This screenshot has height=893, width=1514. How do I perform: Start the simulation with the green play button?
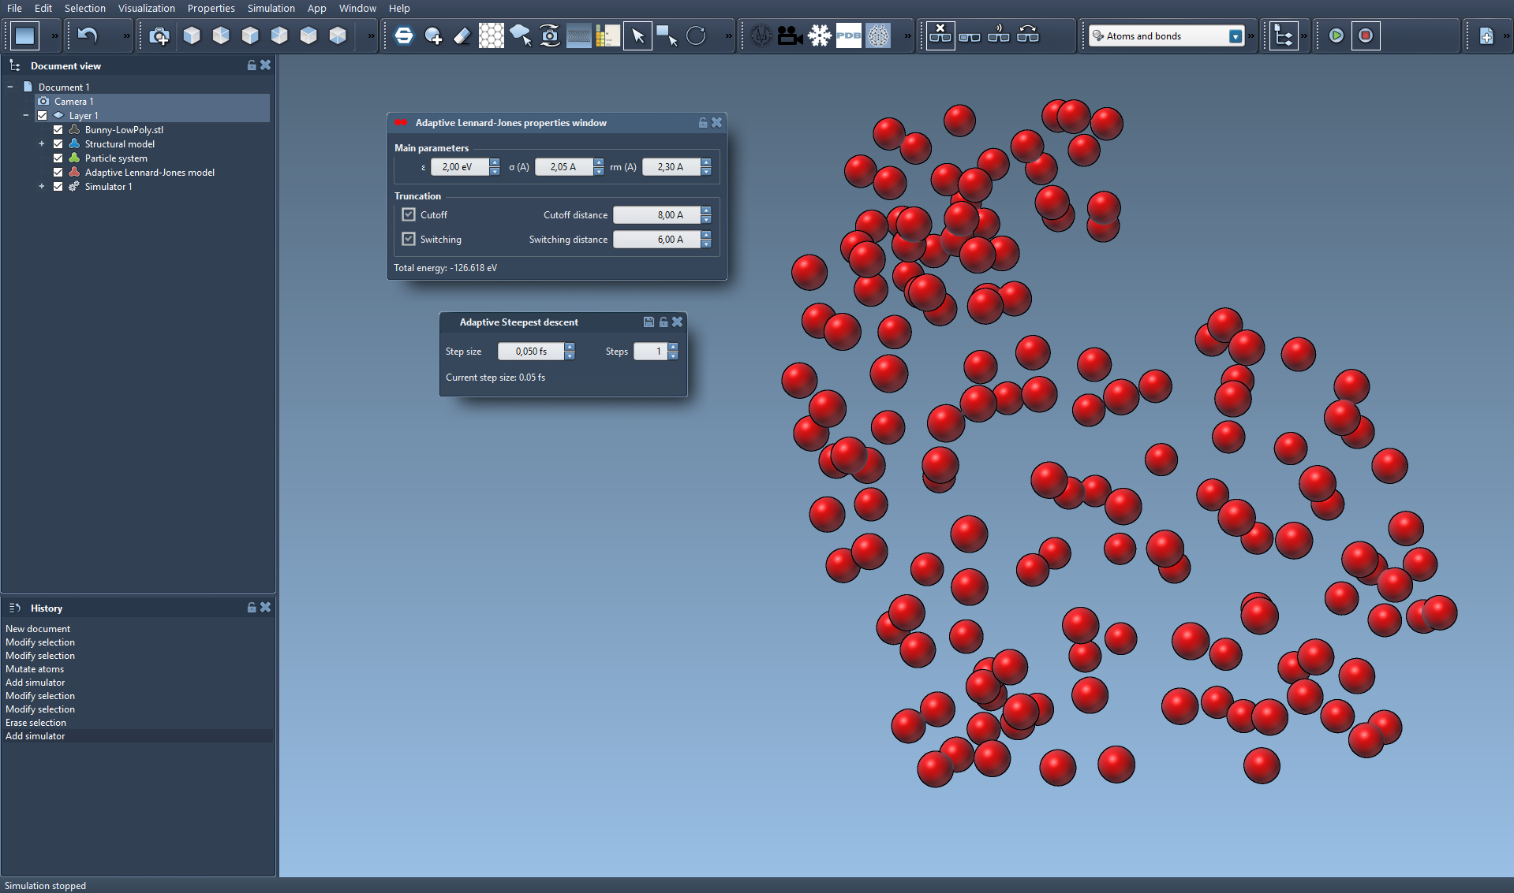[x=1336, y=35]
